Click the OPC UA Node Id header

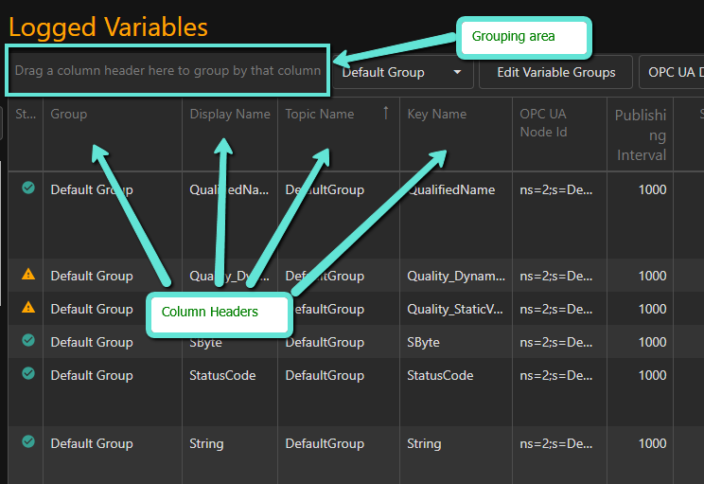(x=543, y=123)
